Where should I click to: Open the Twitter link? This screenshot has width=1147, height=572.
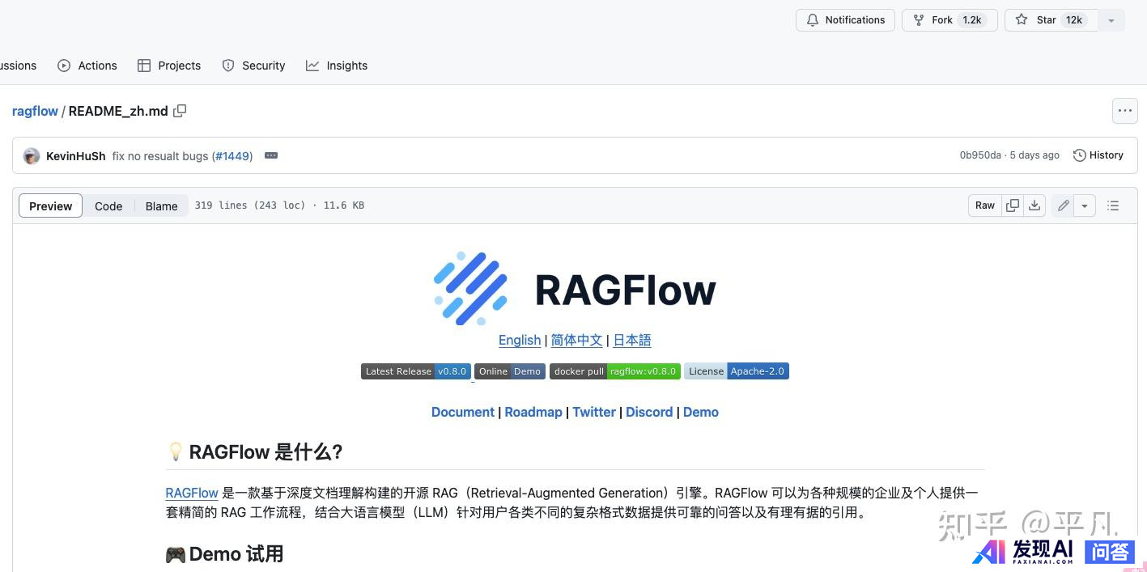tap(594, 412)
